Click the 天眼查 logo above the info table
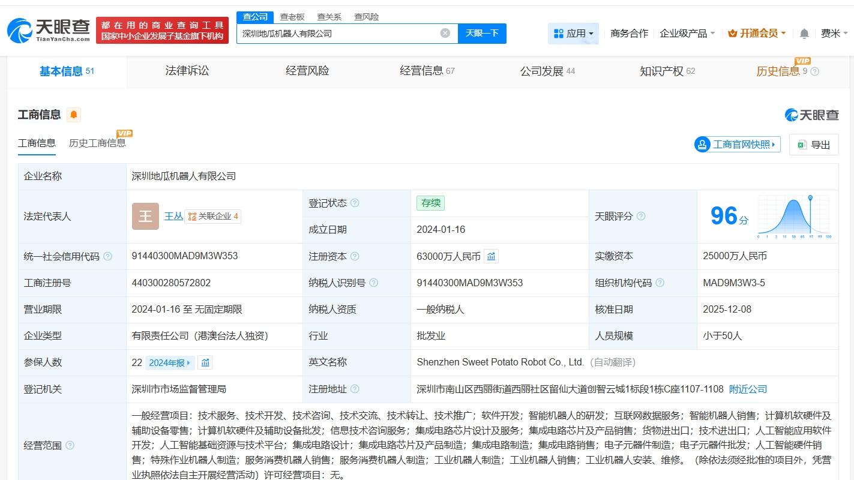 [x=811, y=114]
